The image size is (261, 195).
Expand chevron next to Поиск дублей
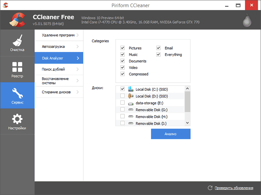78,69
